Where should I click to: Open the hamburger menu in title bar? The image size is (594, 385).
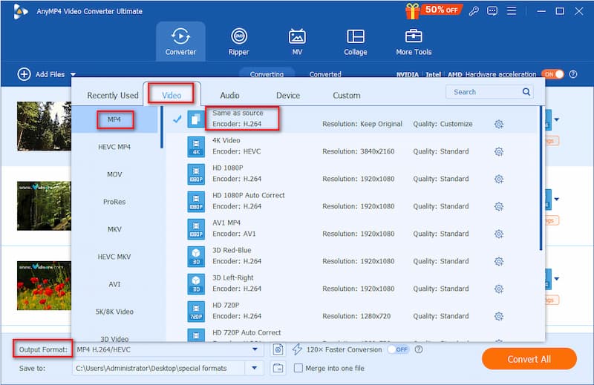pyautogui.click(x=512, y=11)
